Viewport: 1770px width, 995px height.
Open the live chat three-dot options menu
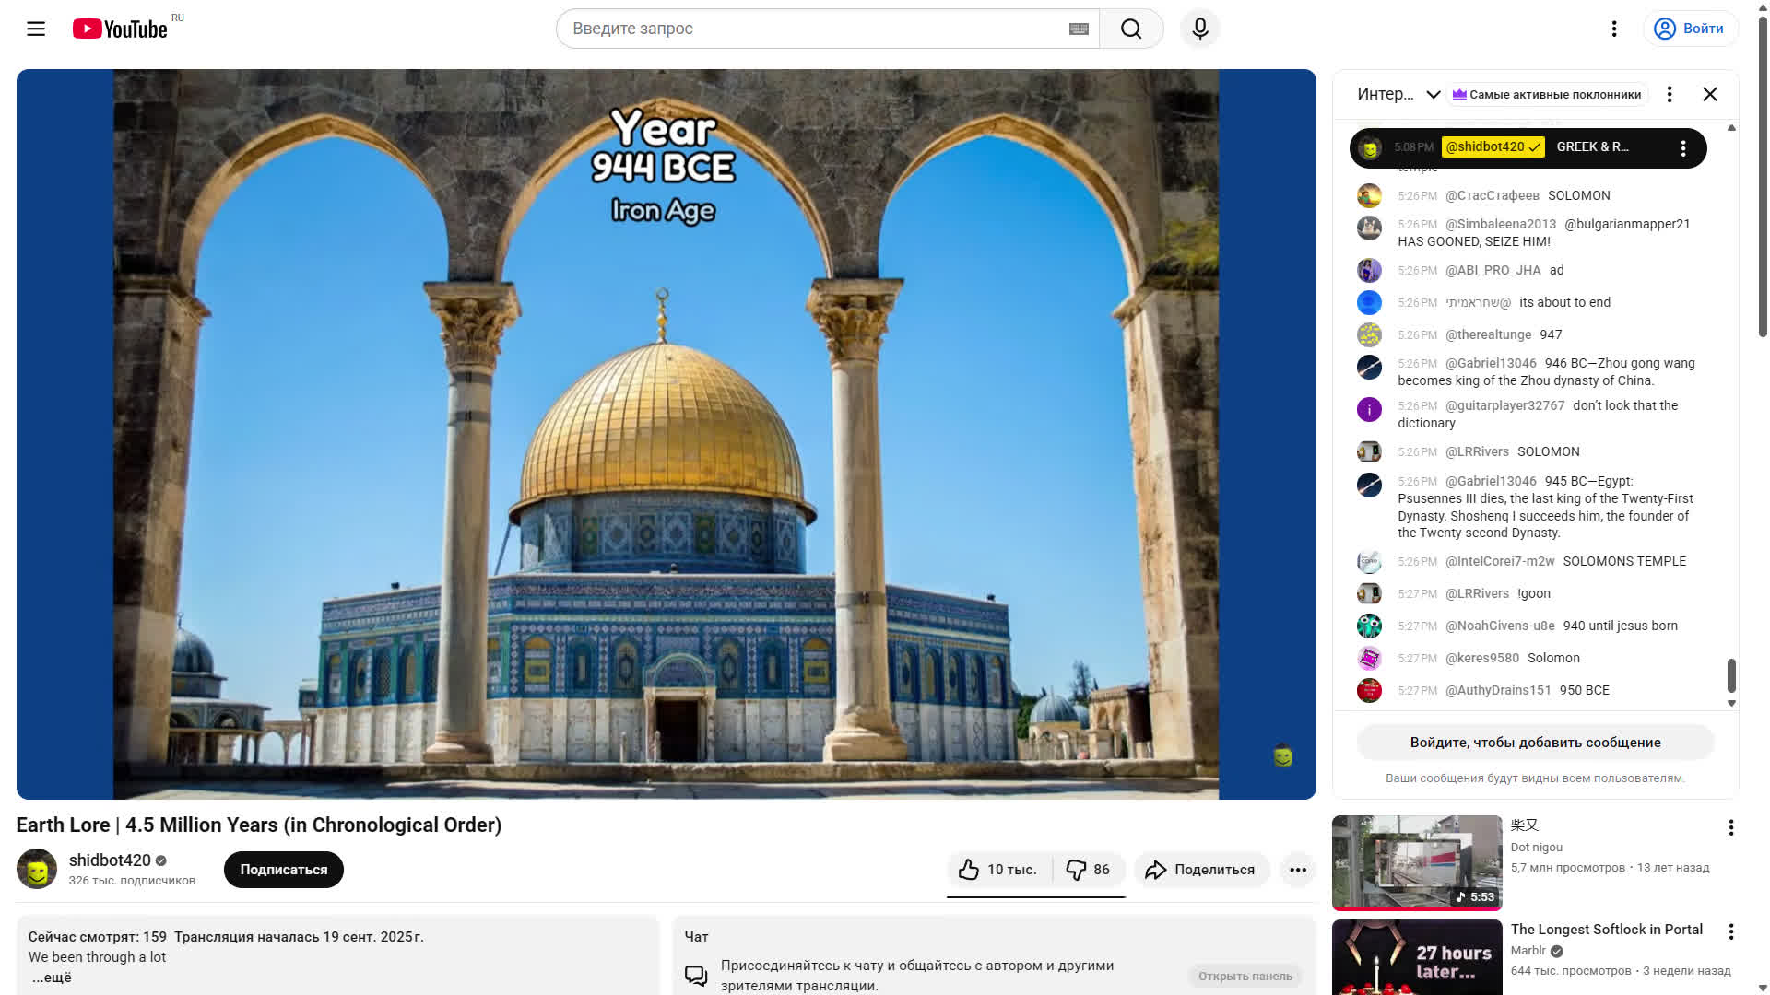pos(1669,94)
